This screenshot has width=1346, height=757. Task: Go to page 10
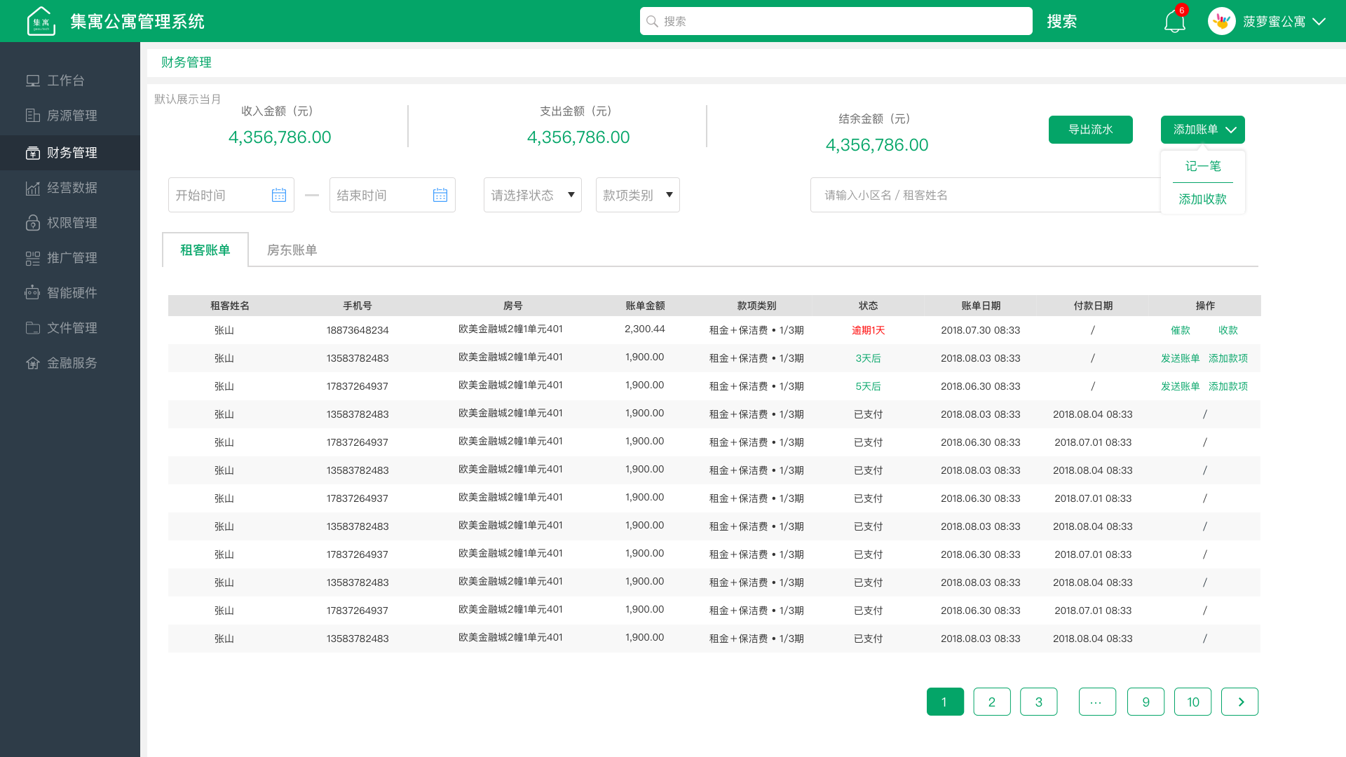(1193, 702)
